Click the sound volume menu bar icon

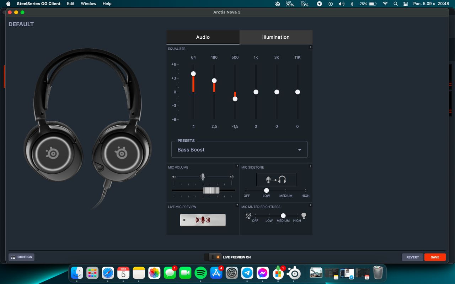(341, 4)
